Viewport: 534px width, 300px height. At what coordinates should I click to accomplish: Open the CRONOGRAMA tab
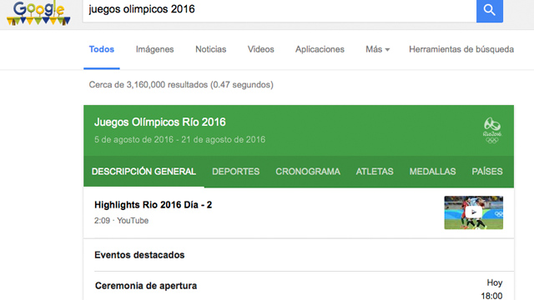click(x=308, y=172)
